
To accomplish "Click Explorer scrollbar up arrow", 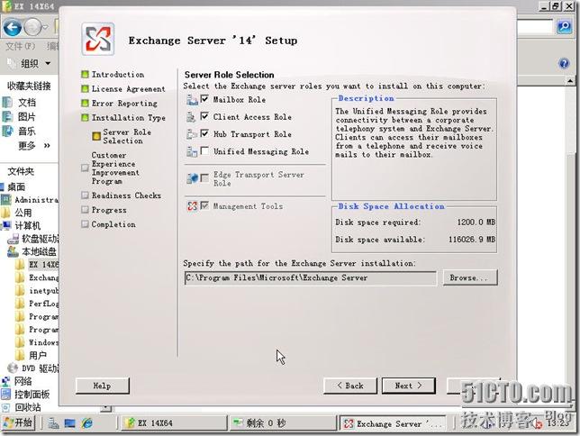I will (570, 81).
